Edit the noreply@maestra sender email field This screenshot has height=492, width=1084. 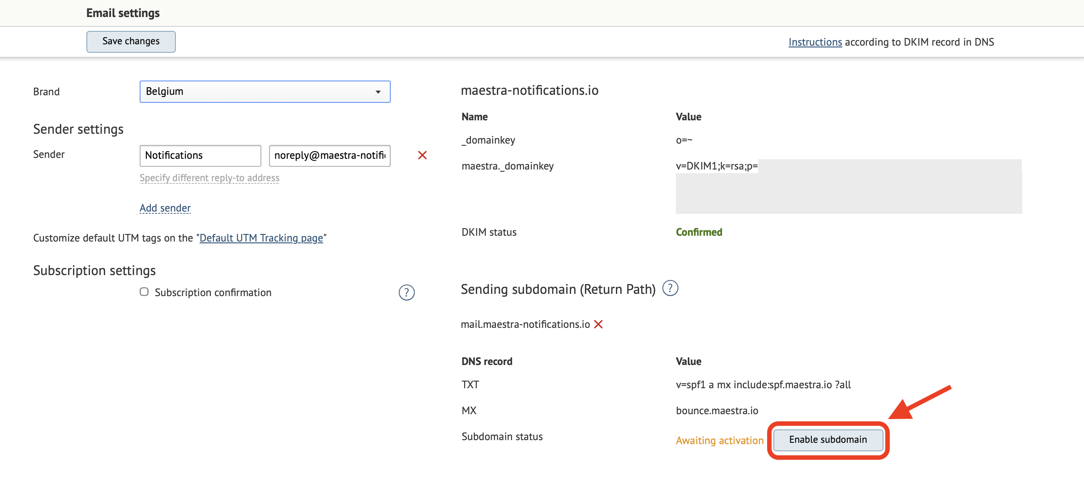pyautogui.click(x=329, y=156)
